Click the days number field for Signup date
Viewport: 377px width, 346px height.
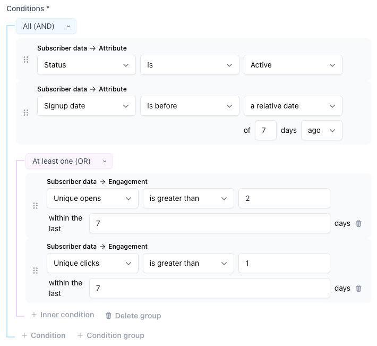point(265,130)
